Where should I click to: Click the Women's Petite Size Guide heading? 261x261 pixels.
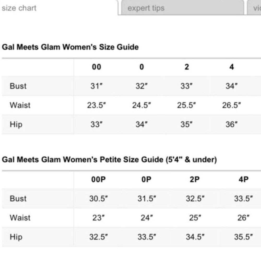pos(109,160)
